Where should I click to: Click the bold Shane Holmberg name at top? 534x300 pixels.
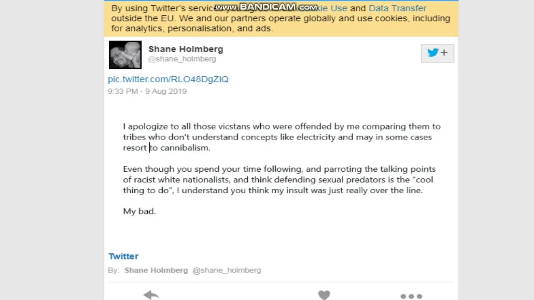pos(186,49)
